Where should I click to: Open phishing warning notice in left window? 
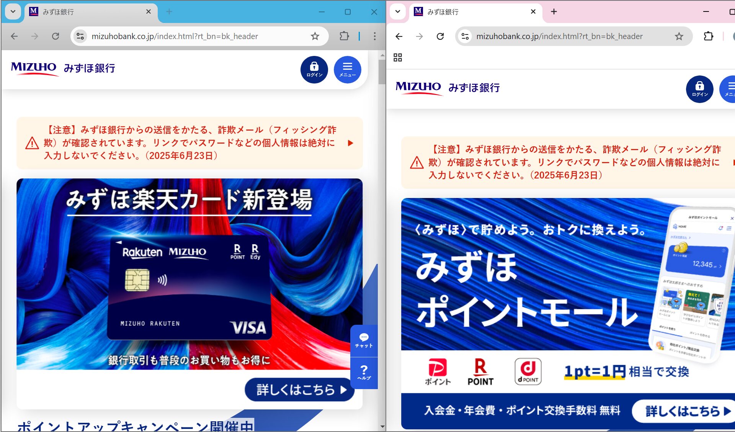(x=189, y=143)
